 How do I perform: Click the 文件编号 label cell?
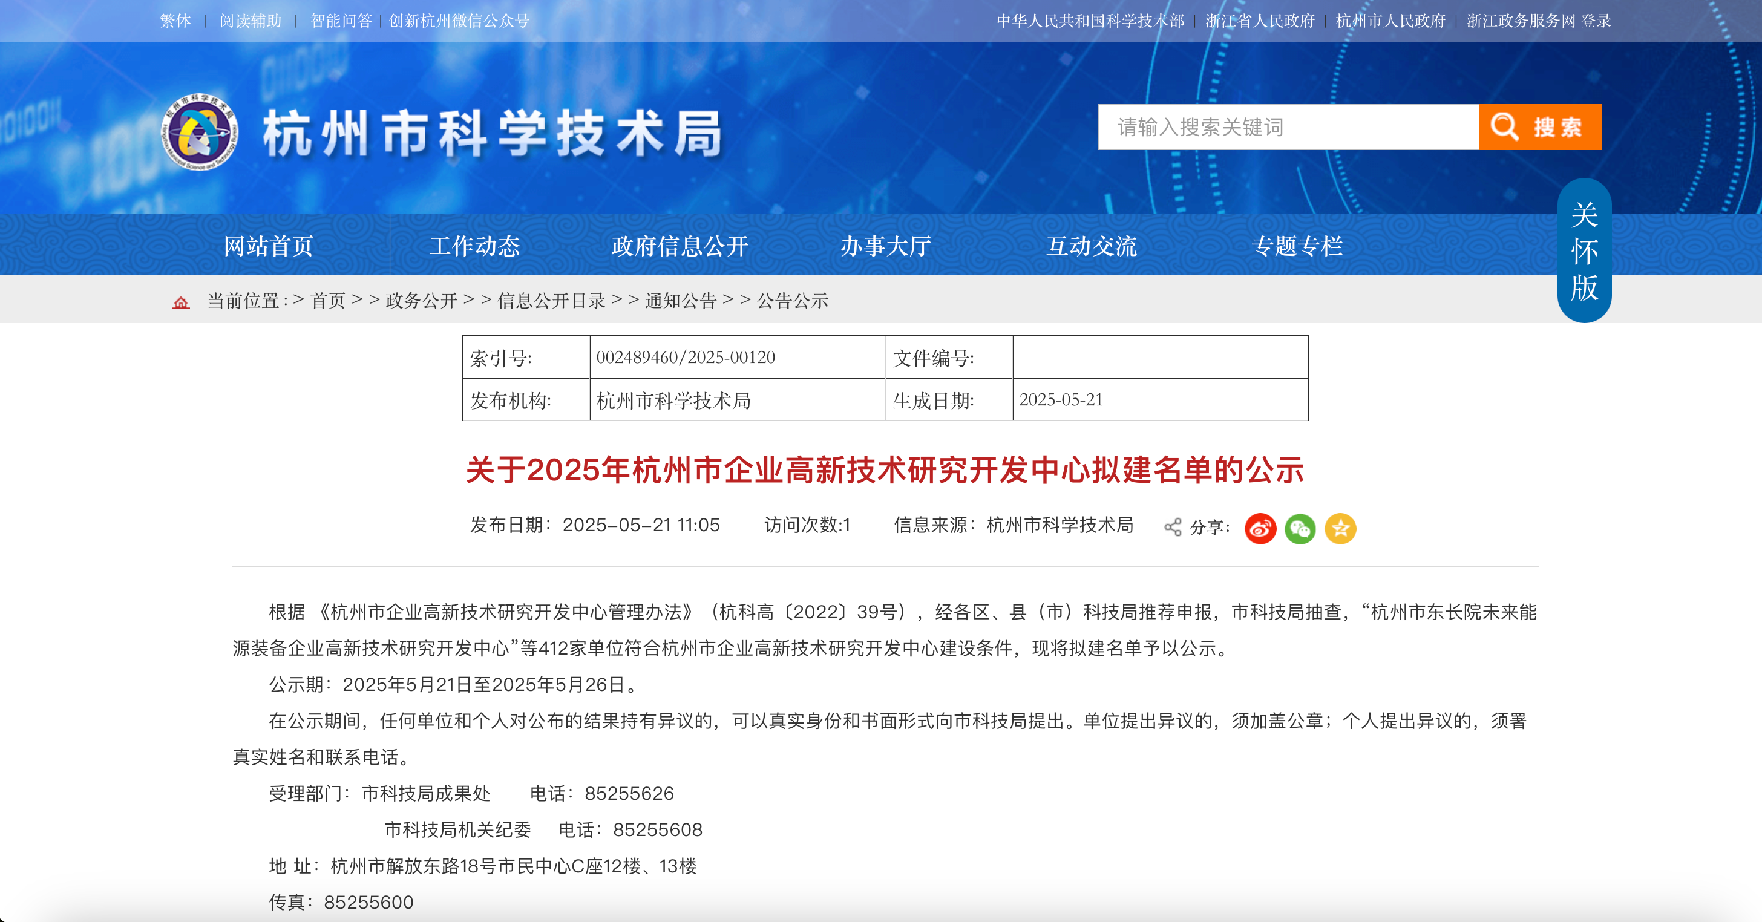[x=949, y=357]
